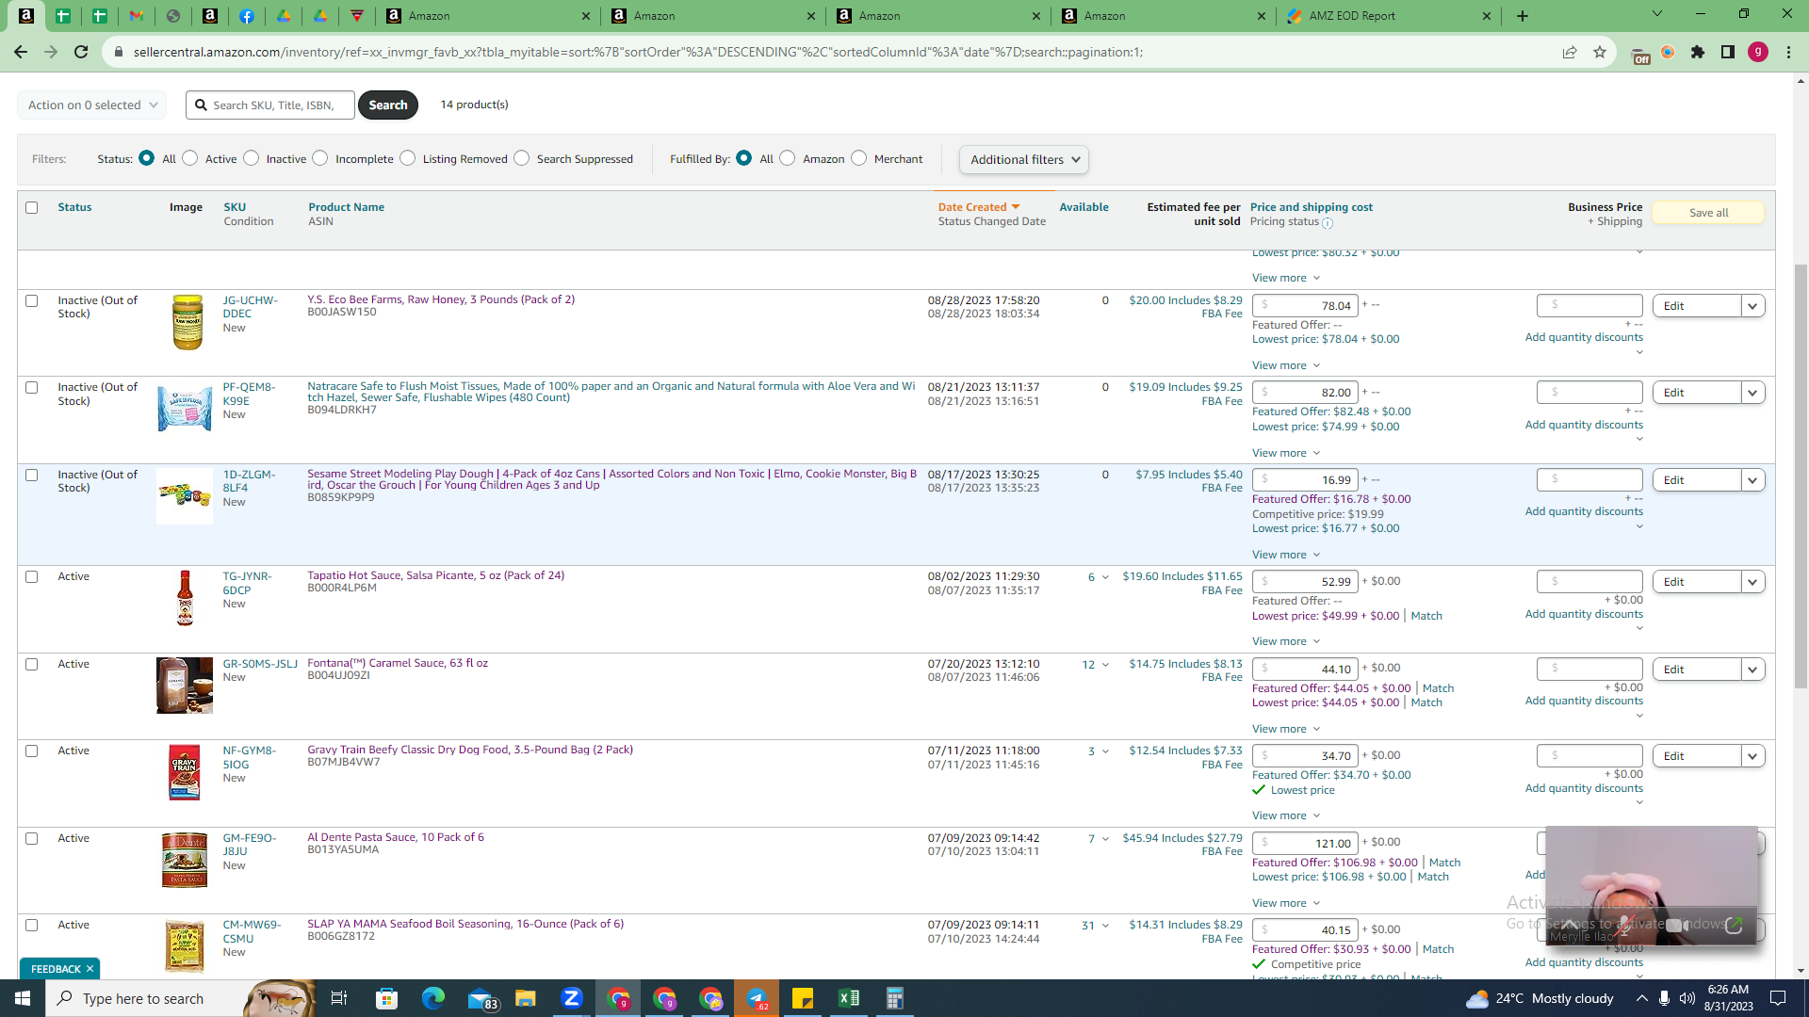
Task: Open the Windows Start menu
Action: point(23,998)
